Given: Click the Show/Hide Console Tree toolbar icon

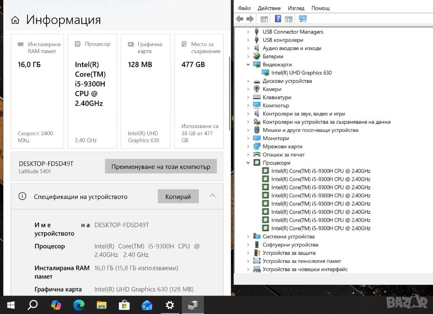Looking at the screenshot, I should (x=264, y=19).
